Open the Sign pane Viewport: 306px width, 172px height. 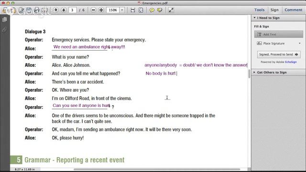point(274,10)
